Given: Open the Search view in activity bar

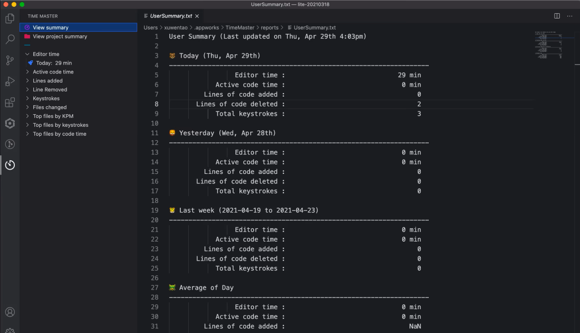Looking at the screenshot, I should click(10, 39).
